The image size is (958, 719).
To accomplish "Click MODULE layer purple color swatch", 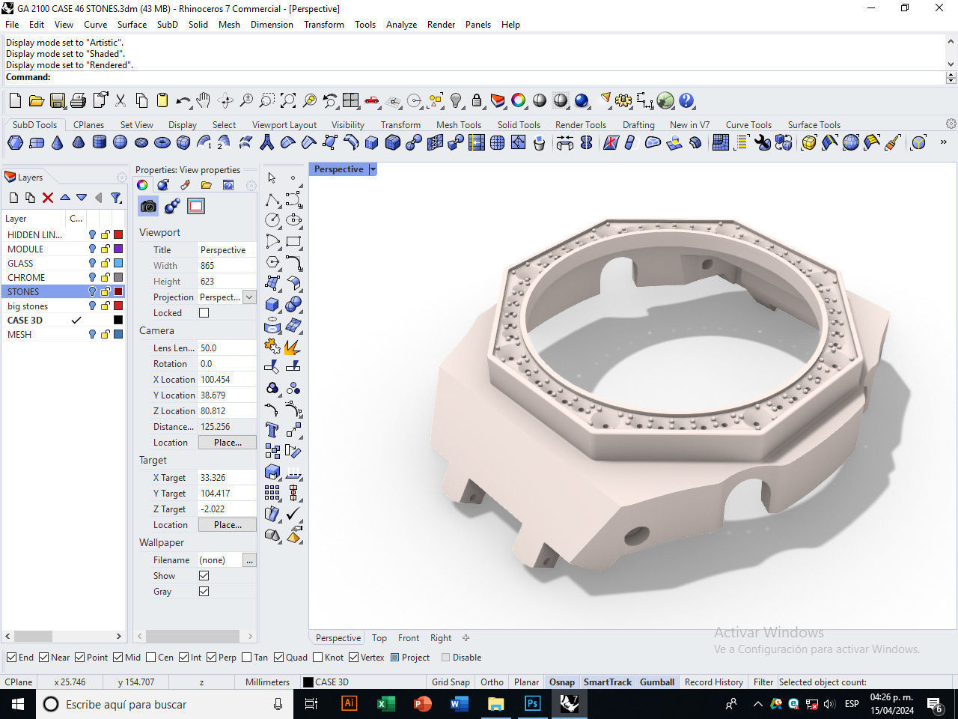I will 118,249.
